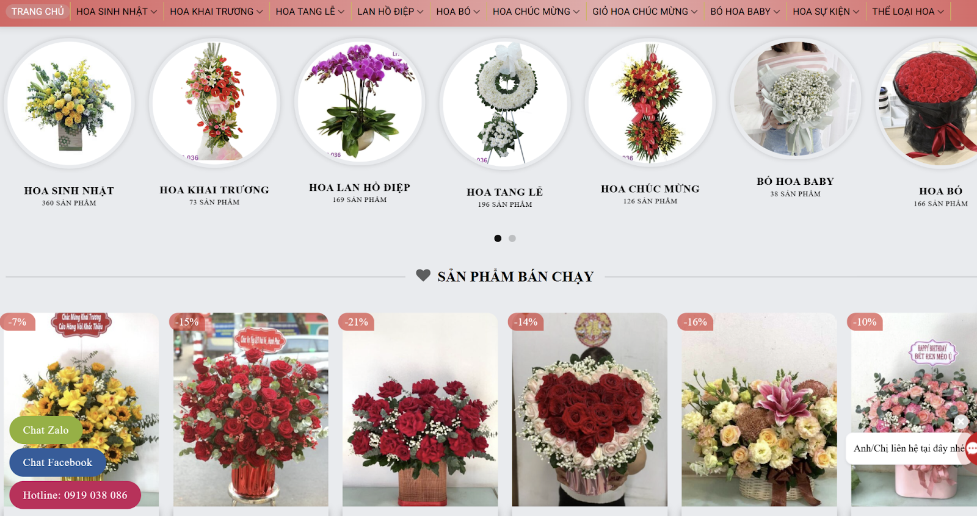Click the Chat Zalo button

point(46,430)
